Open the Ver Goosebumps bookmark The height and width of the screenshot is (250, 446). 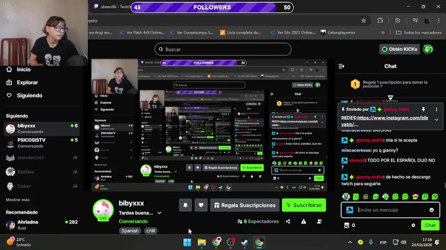click(191, 32)
